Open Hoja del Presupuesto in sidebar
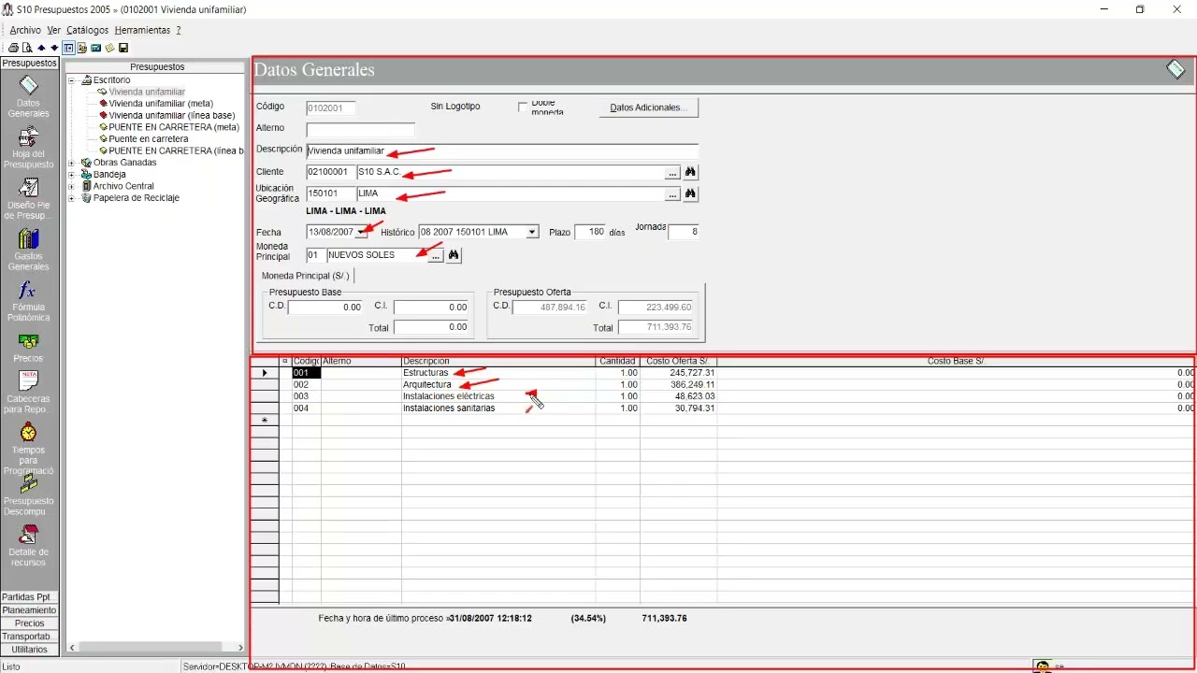 tap(29, 148)
